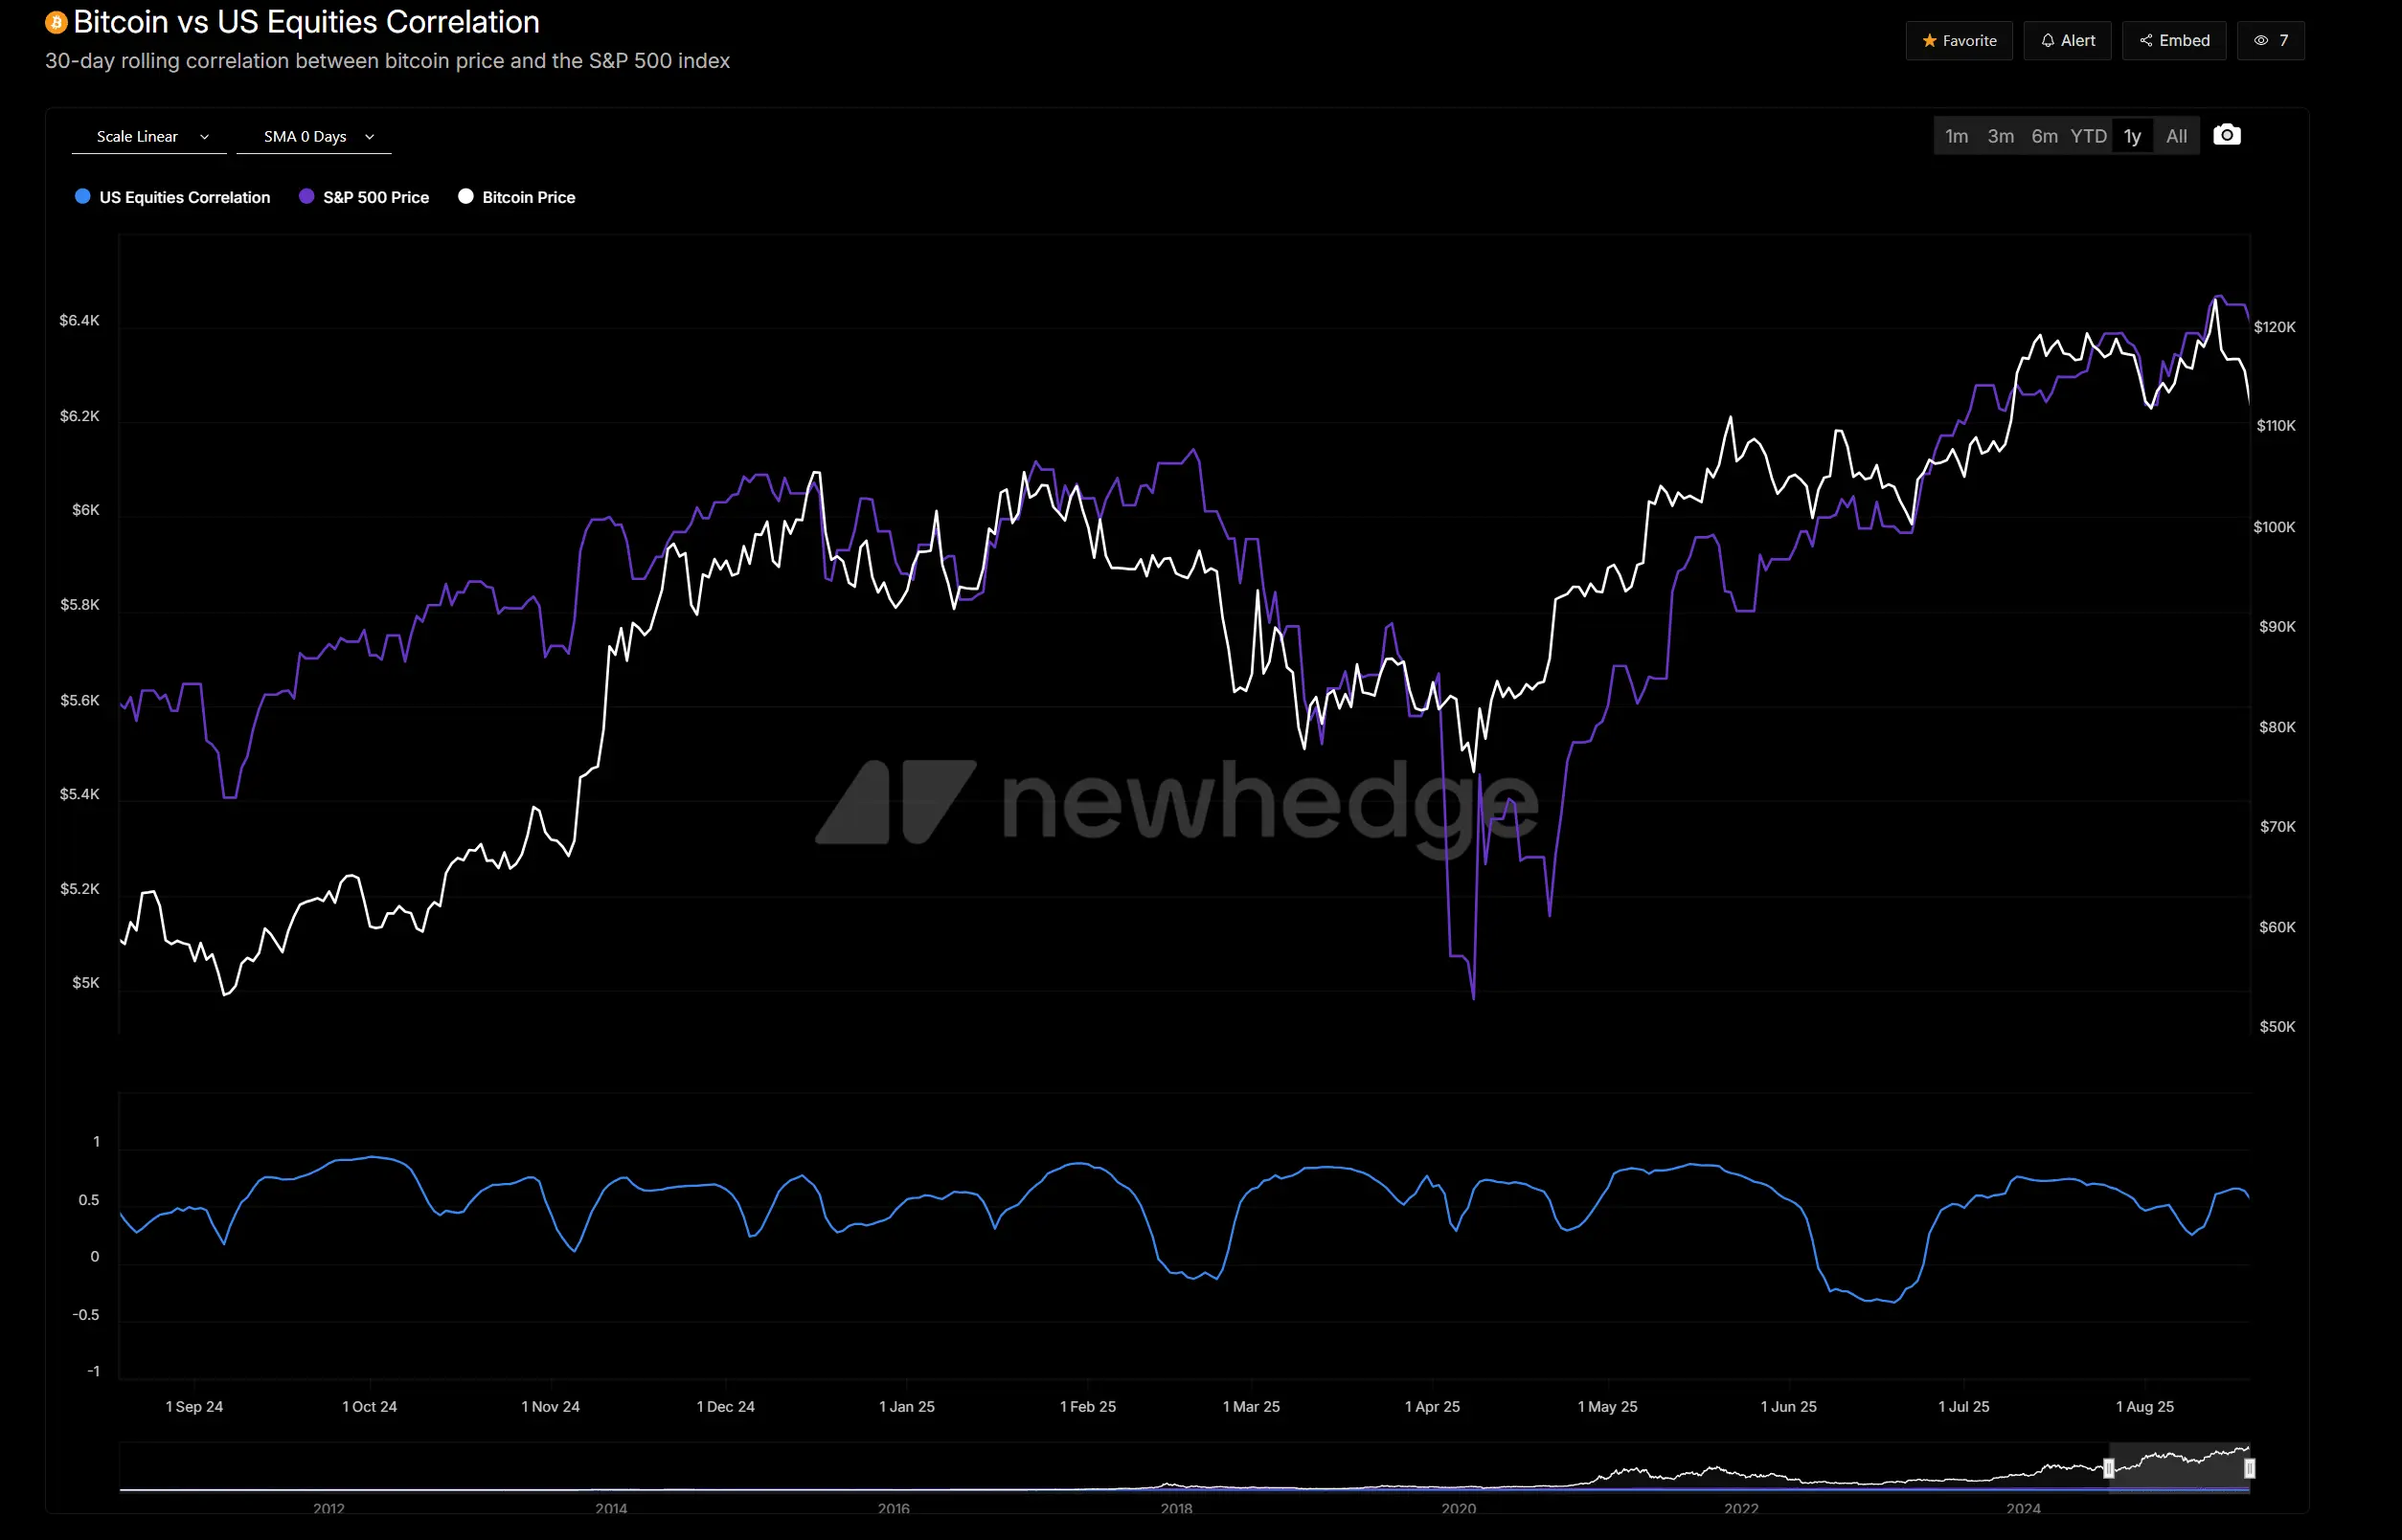Open the Scale Linear dropdown
Image resolution: width=2402 pixels, height=1540 pixels.
149,137
